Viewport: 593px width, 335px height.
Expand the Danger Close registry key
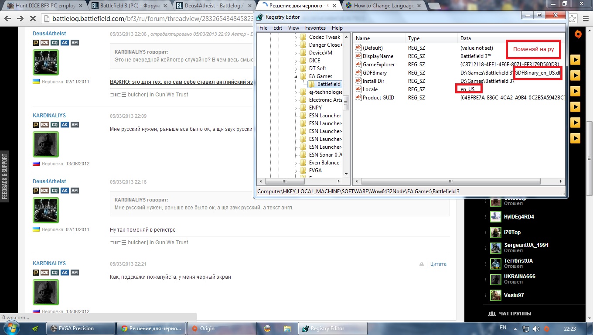296,45
